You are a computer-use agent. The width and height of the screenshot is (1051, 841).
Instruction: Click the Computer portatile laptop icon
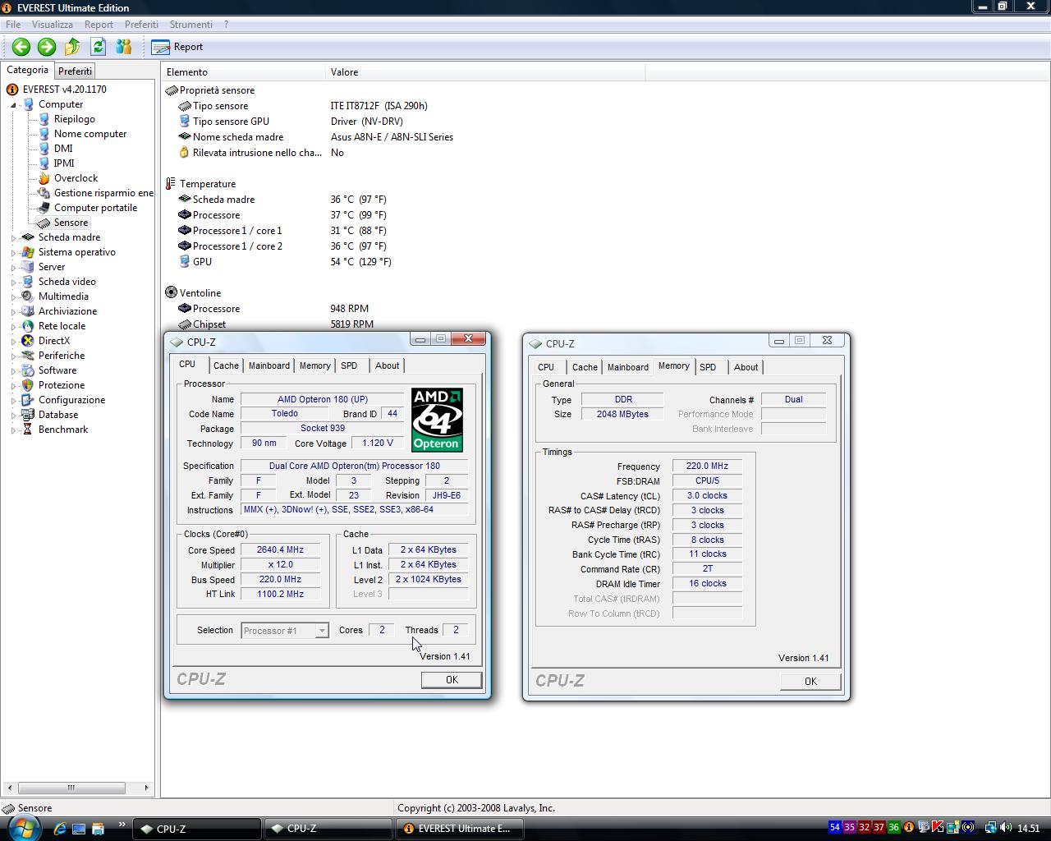click(44, 208)
